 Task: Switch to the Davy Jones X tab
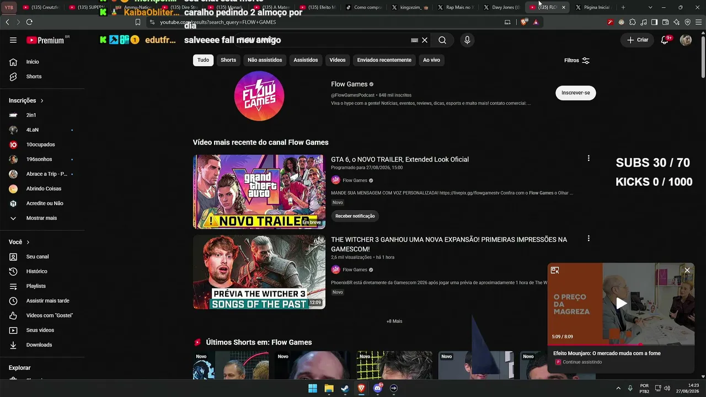pos(501,7)
